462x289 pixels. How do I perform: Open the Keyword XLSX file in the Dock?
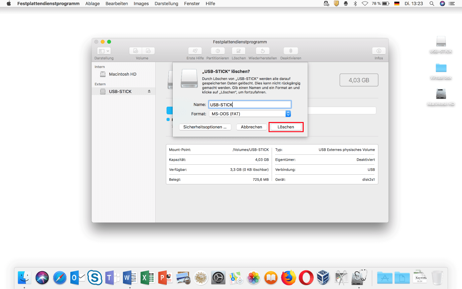tap(420, 277)
